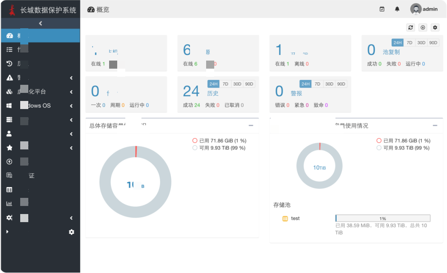Click the gear icon at sidebar bottom

pos(72,232)
